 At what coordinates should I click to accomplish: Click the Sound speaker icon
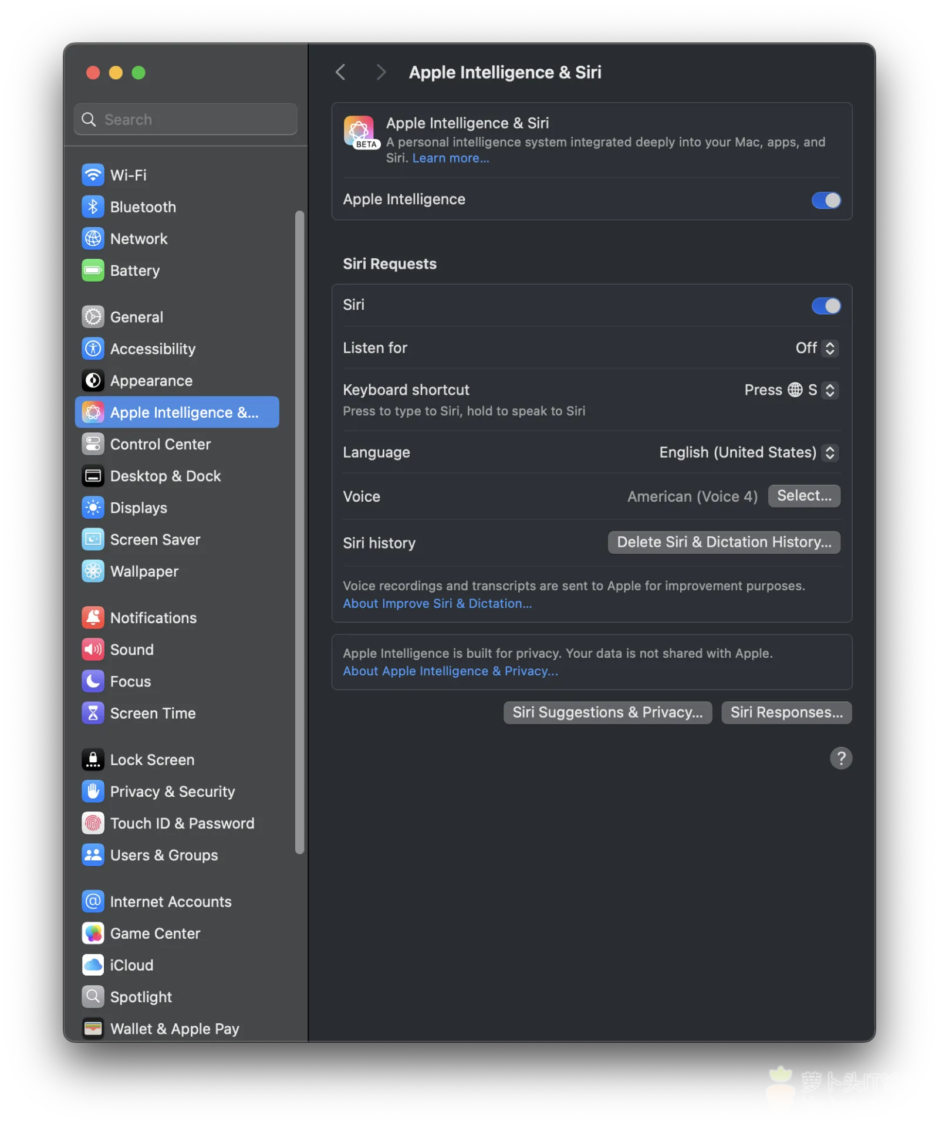tap(93, 650)
